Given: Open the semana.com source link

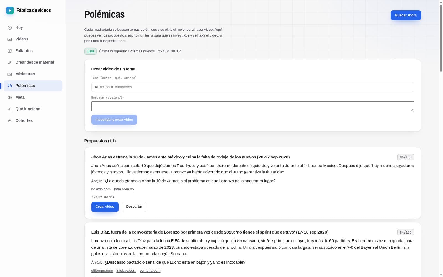Looking at the screenshot, I should [x=150, y=271].
